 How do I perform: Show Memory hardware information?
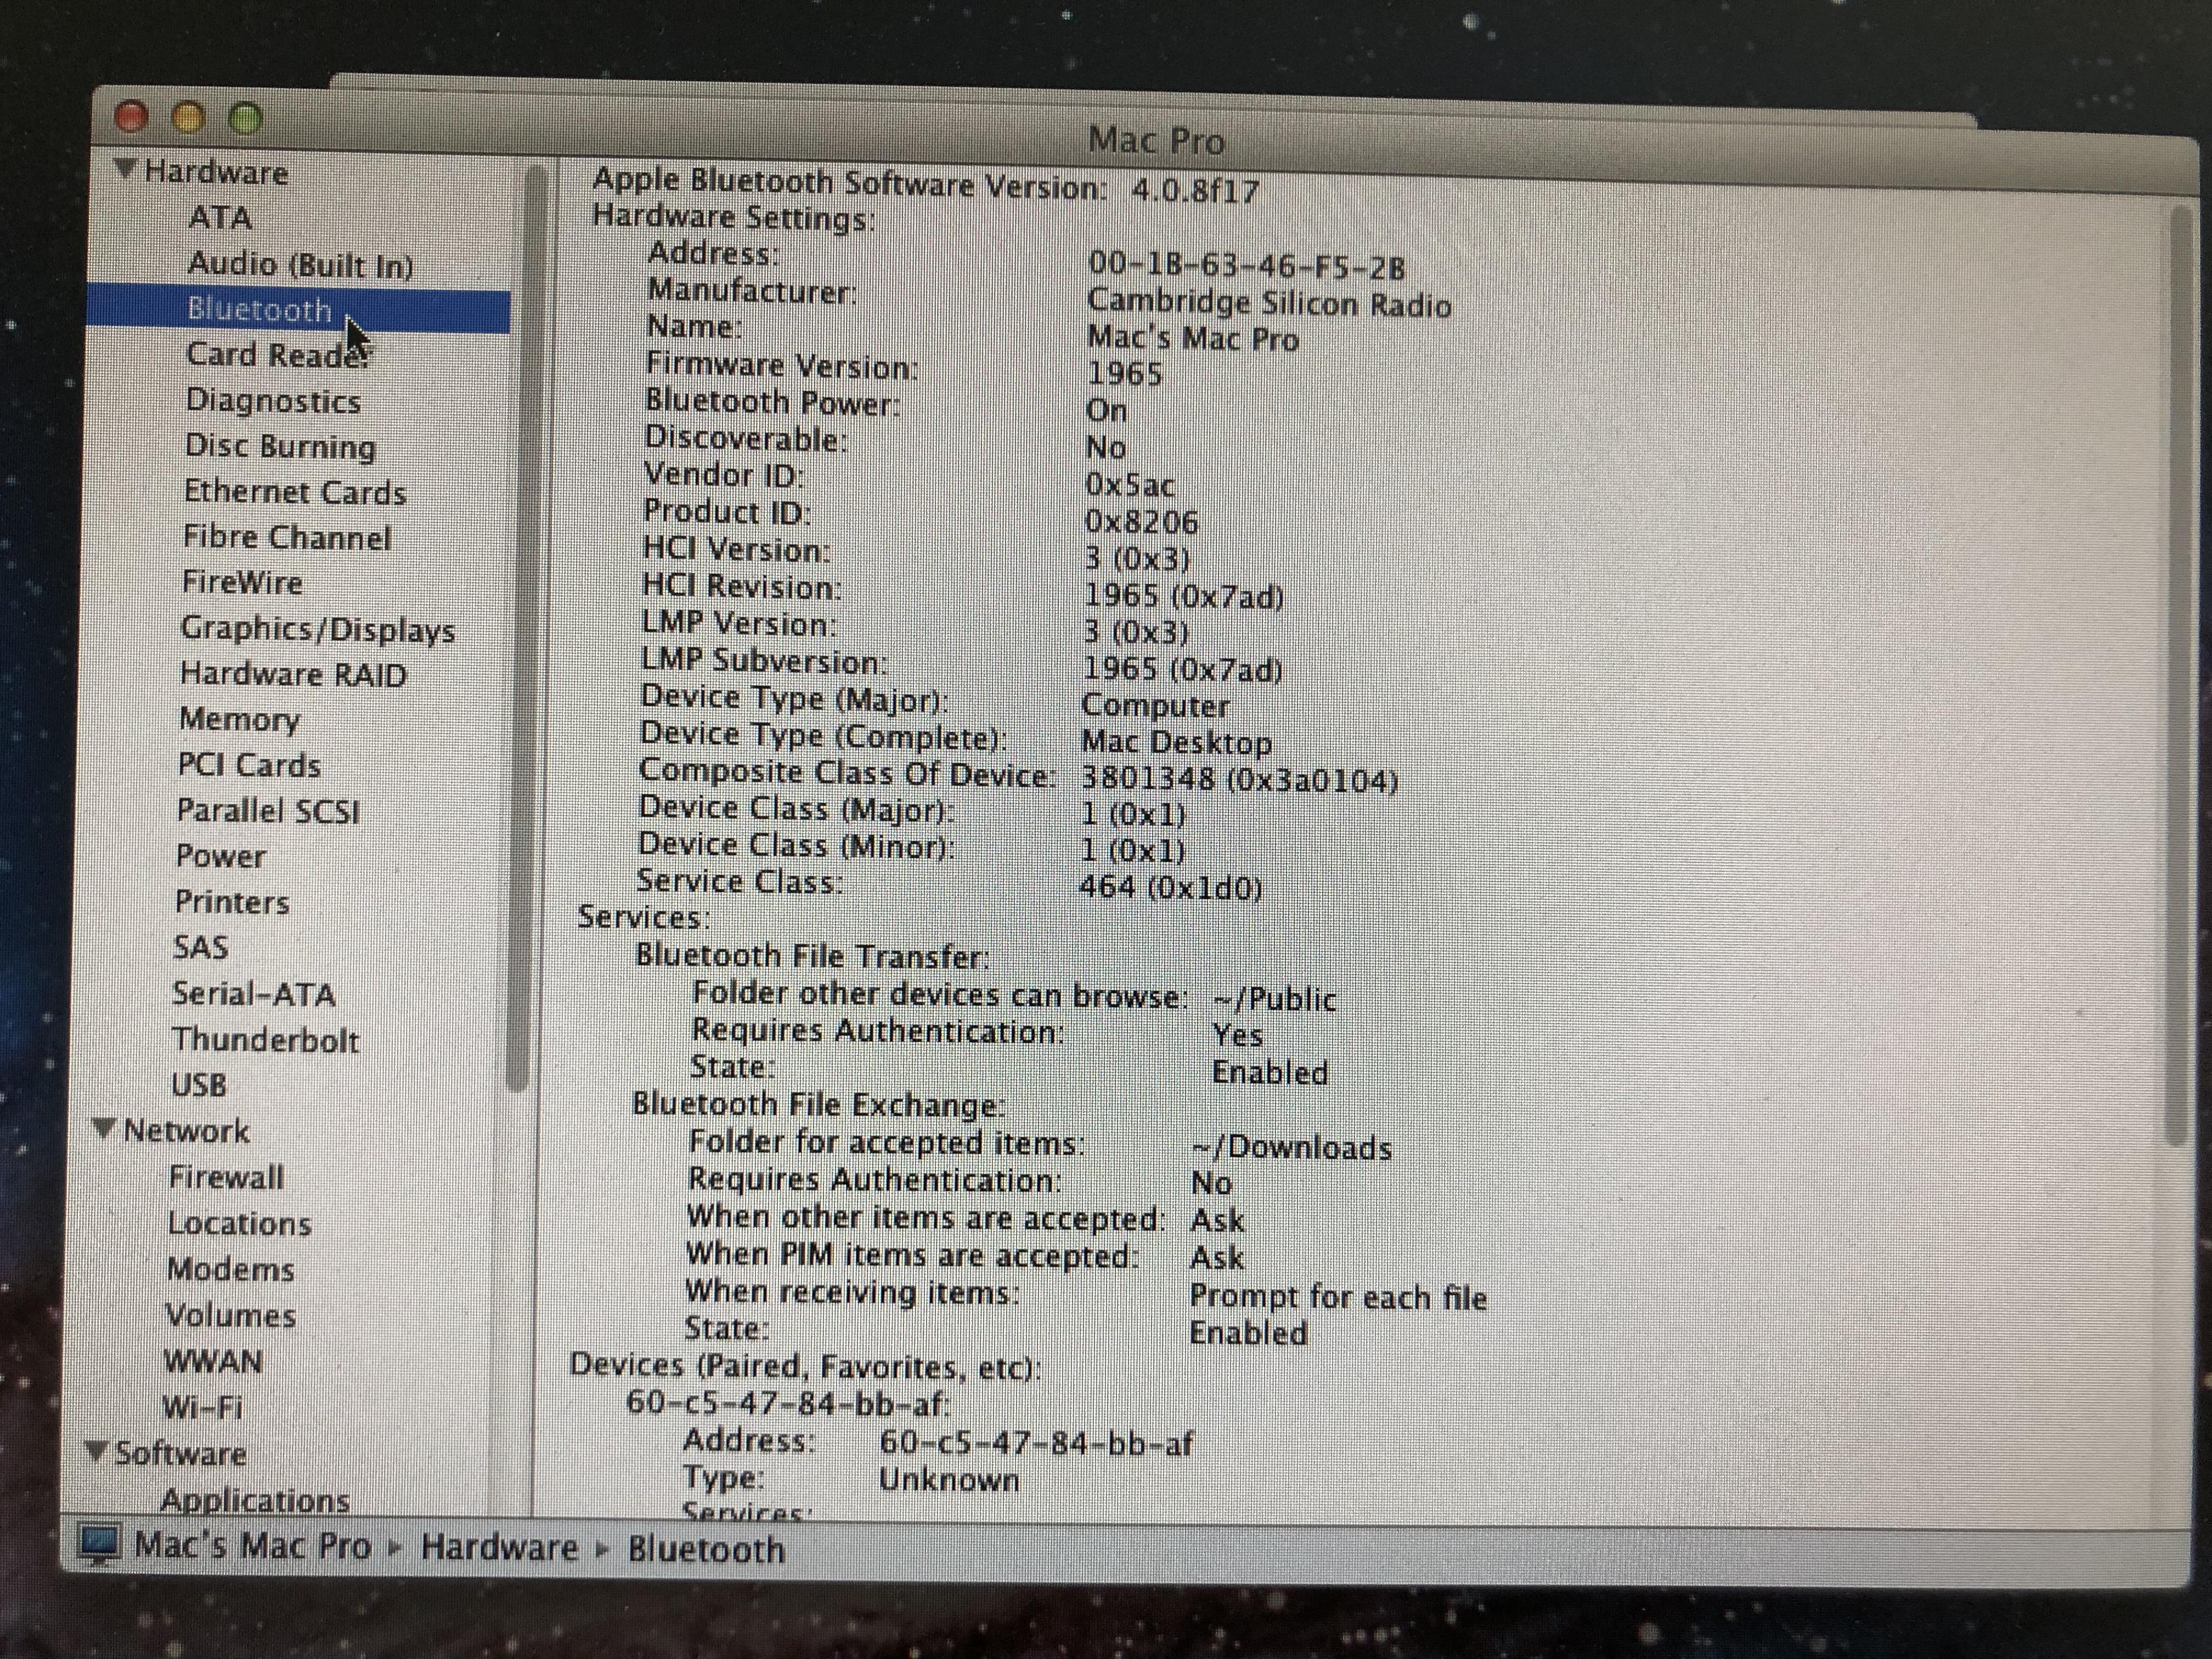coord(239,719)
